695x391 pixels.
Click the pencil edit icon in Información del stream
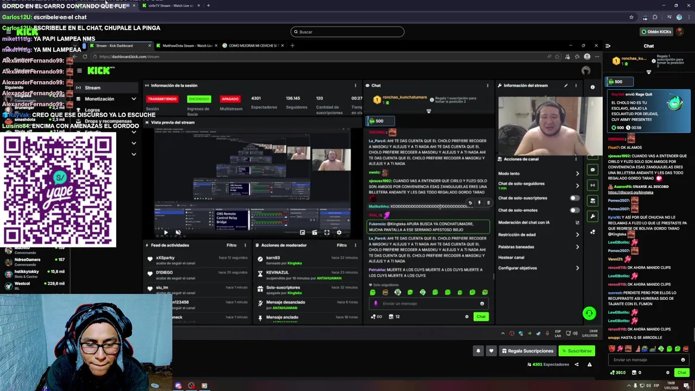[x=566, y=85]
